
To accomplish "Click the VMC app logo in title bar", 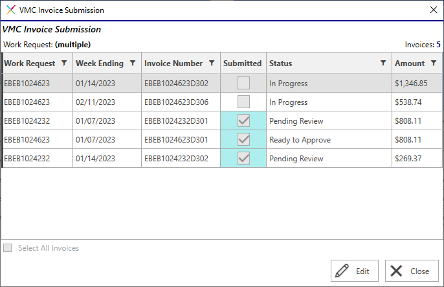I will click(x=11, y=10).
